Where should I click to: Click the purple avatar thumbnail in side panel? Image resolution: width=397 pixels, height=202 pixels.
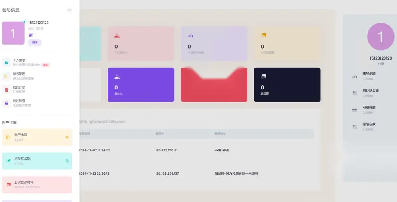13,33
